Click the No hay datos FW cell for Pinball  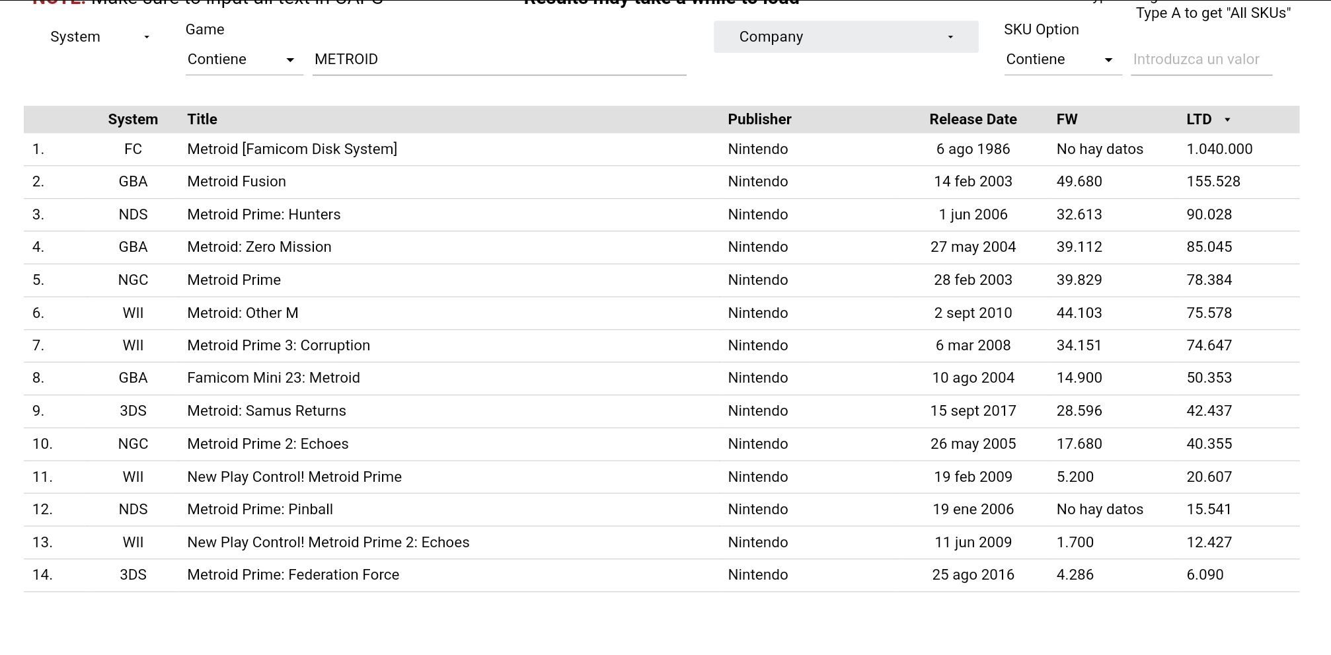[1100, 510]
